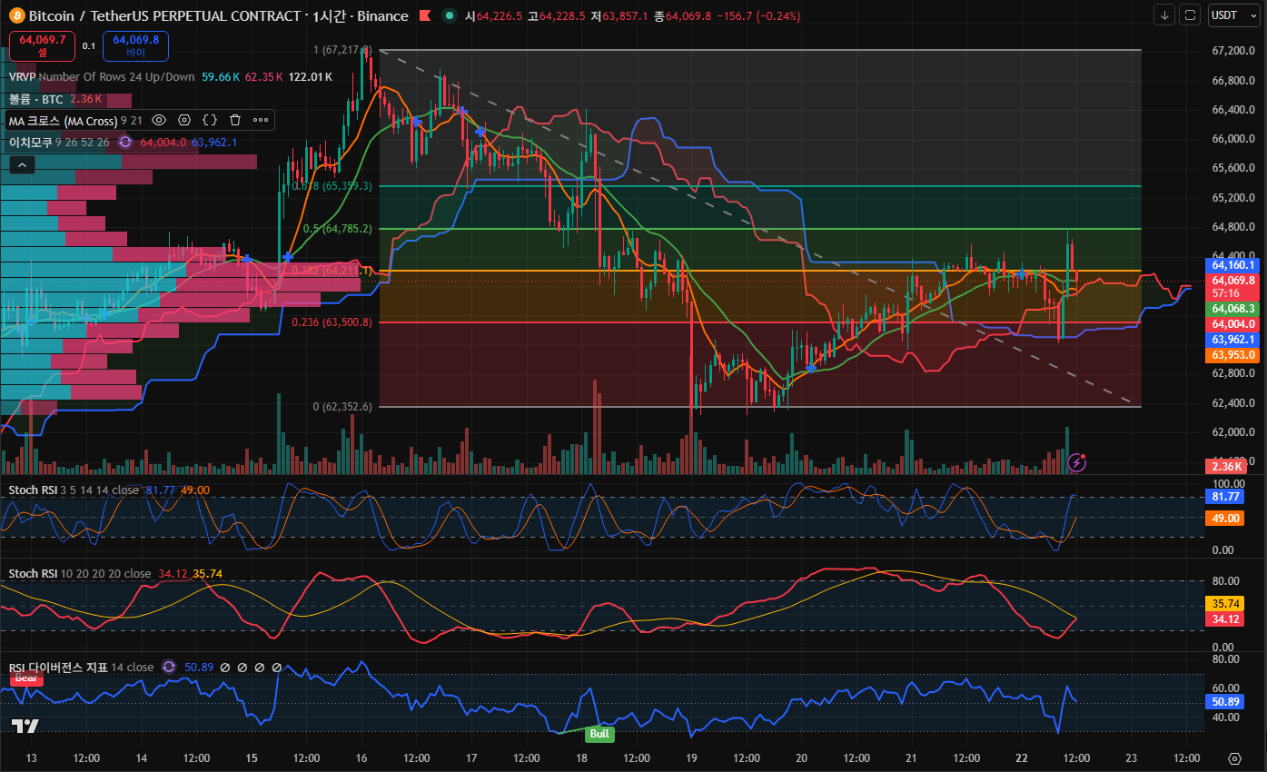Click the purple refresh icon beside Ichimoku legend
The width and height of the screenshot is (1267, 772).
[x=125, y=142]
